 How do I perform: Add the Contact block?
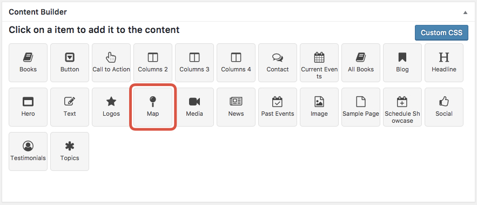click(x=278, y=63)
